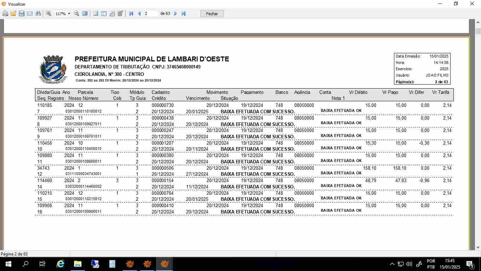Switch to full screen view icon

(x=85, y=13)
